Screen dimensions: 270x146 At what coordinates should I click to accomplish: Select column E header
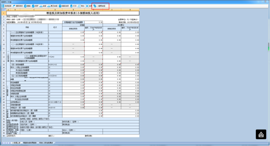click(73, 10)
